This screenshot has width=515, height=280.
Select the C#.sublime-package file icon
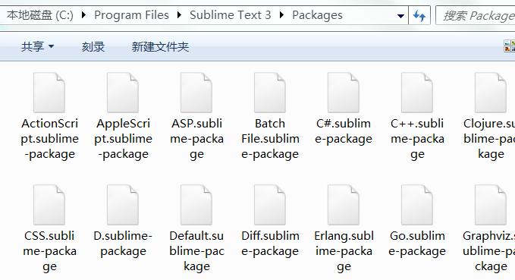click(x=344, y=93)
